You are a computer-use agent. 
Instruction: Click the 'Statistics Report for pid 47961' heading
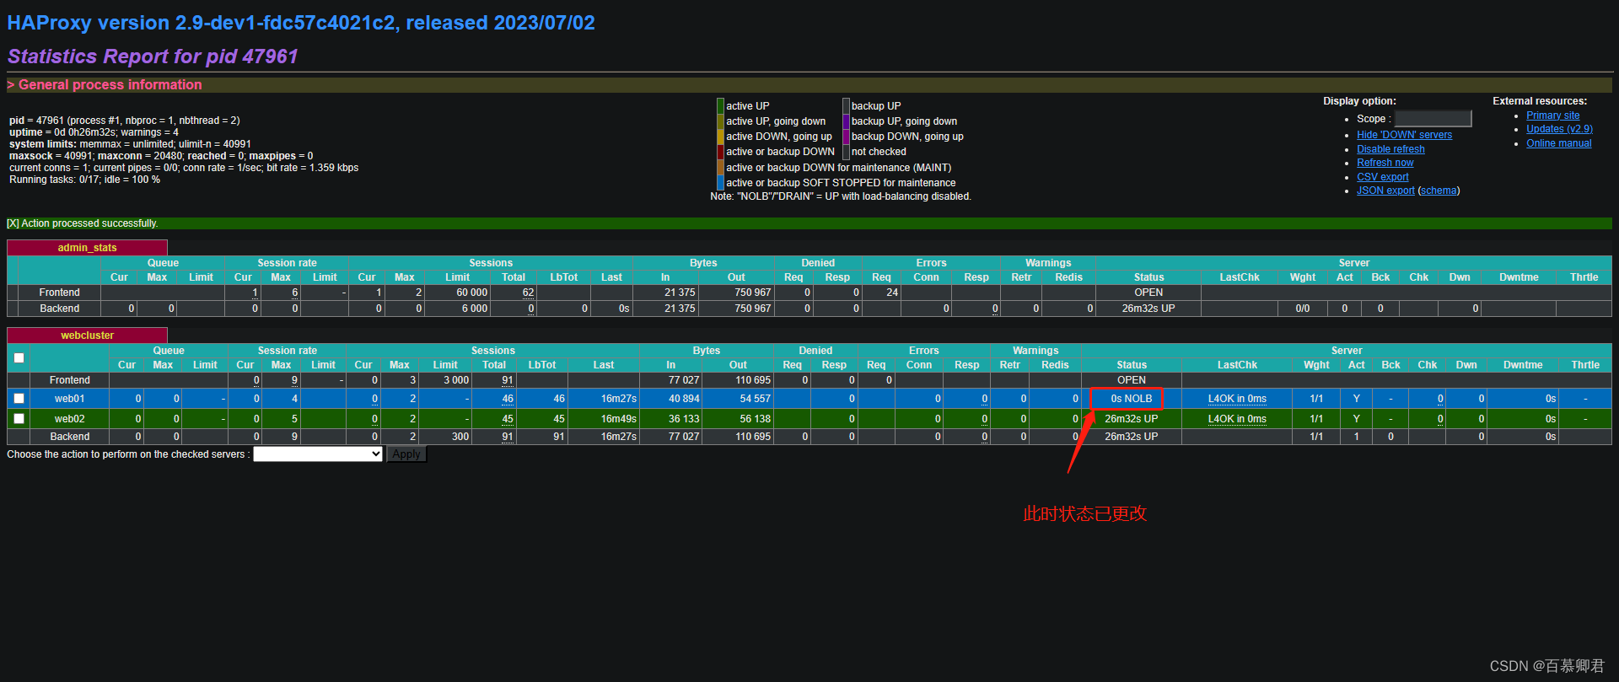pos(153,56)
